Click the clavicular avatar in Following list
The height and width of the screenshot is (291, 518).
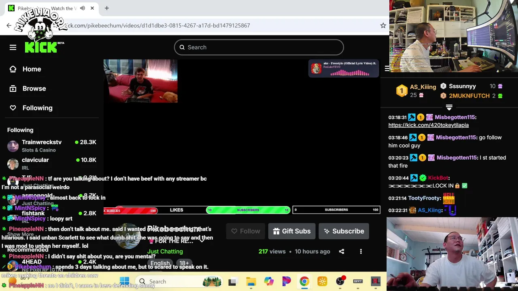(13, 164)
